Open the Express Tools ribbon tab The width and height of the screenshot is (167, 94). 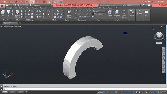107,8
